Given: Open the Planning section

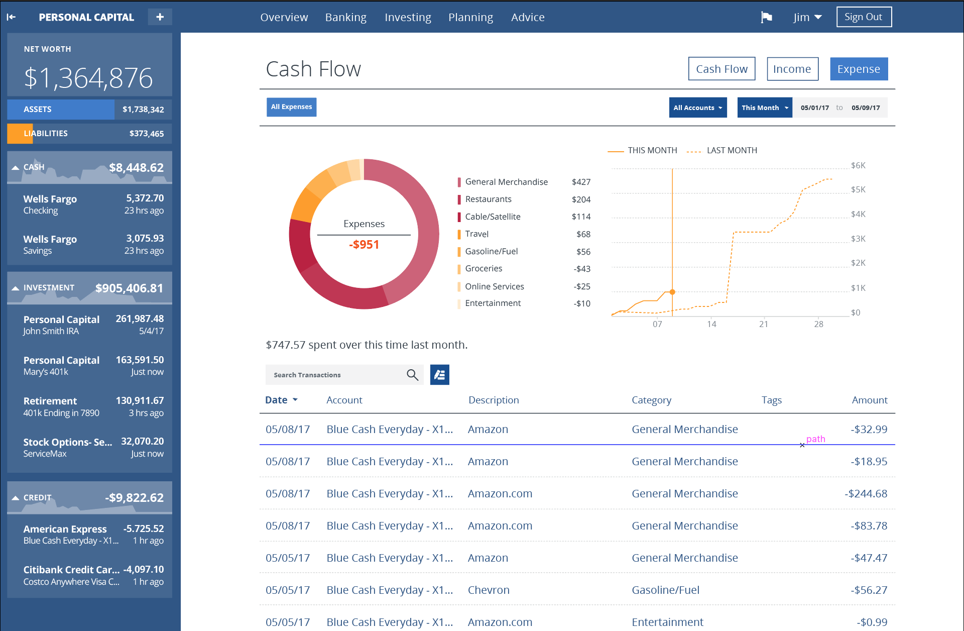Looking at the screenshot, I should pyautogui.click(x=470, y=17).
